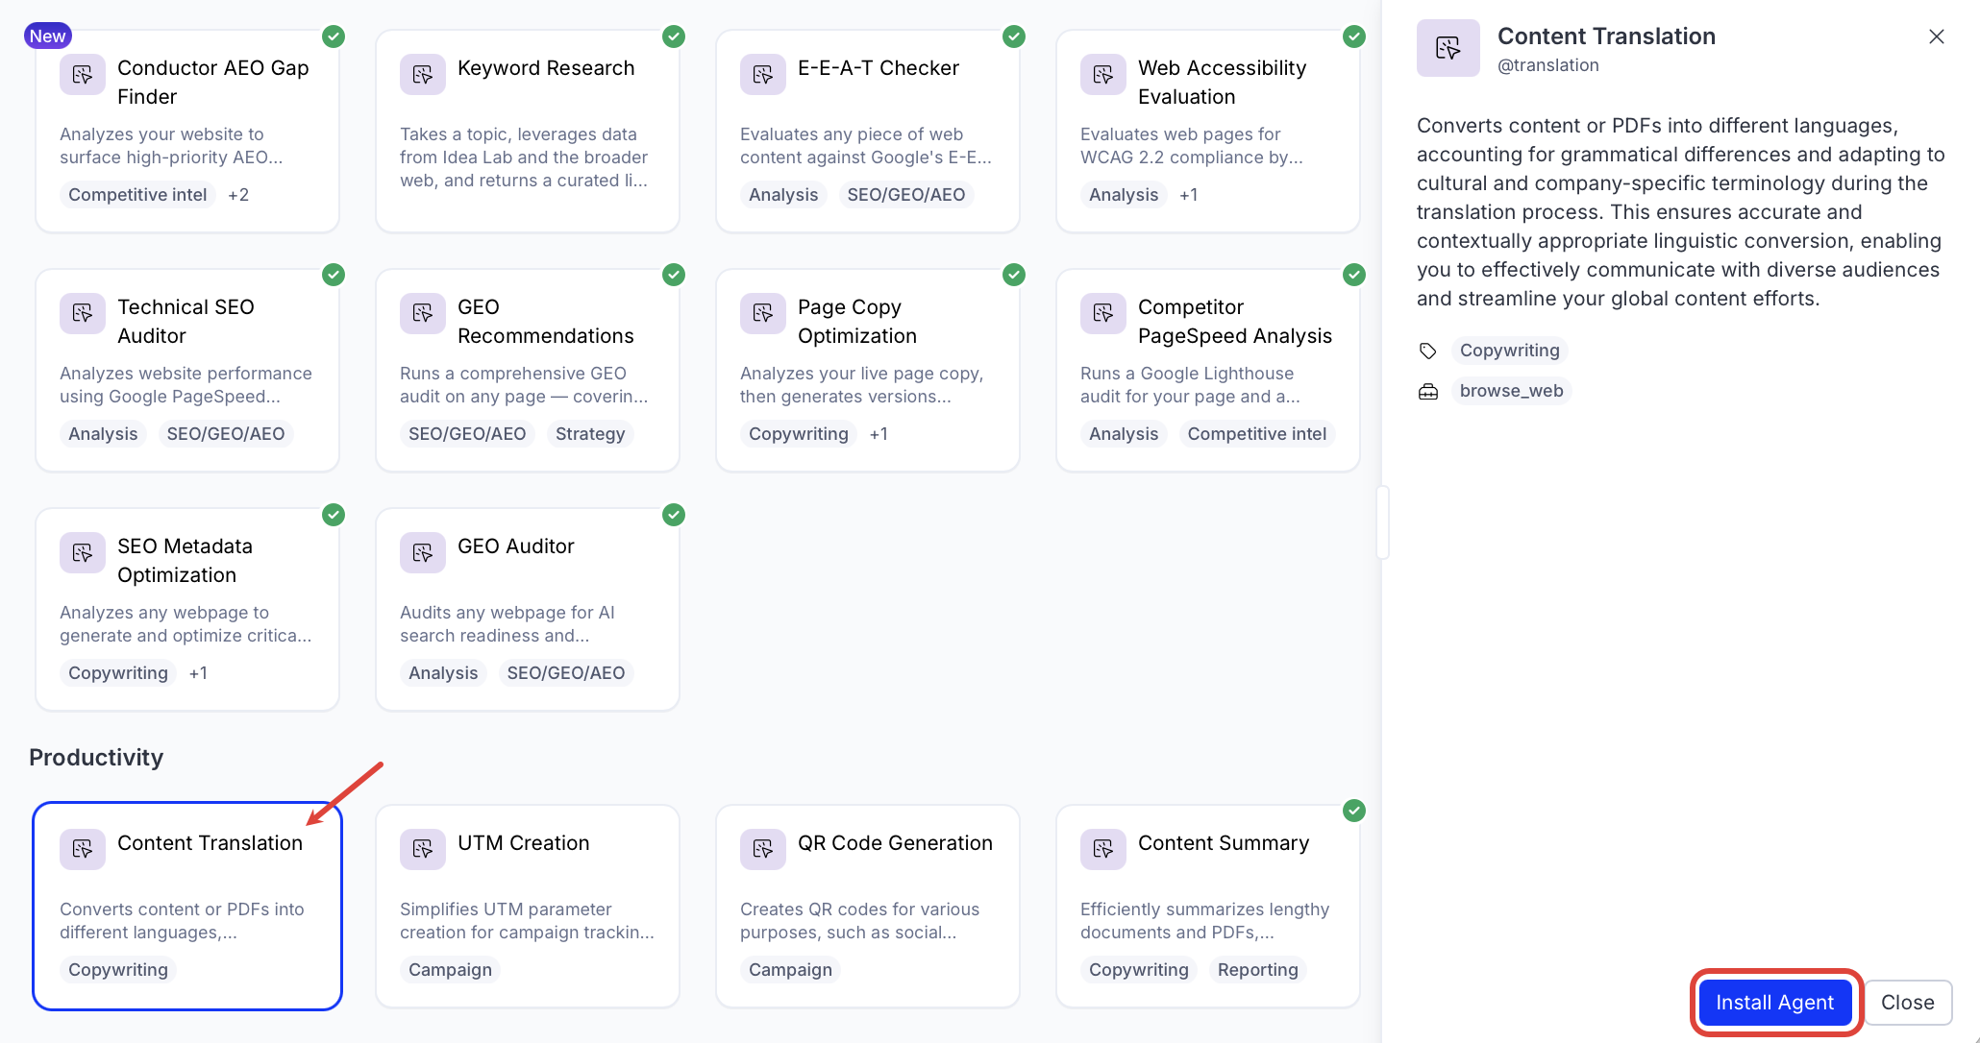Select the SEO/GEO/AEO tag on E-E-A-T Checker

(x=905, y=195)
